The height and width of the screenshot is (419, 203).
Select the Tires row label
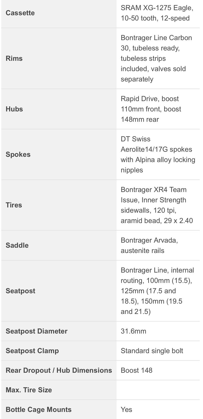coord(14,205)
